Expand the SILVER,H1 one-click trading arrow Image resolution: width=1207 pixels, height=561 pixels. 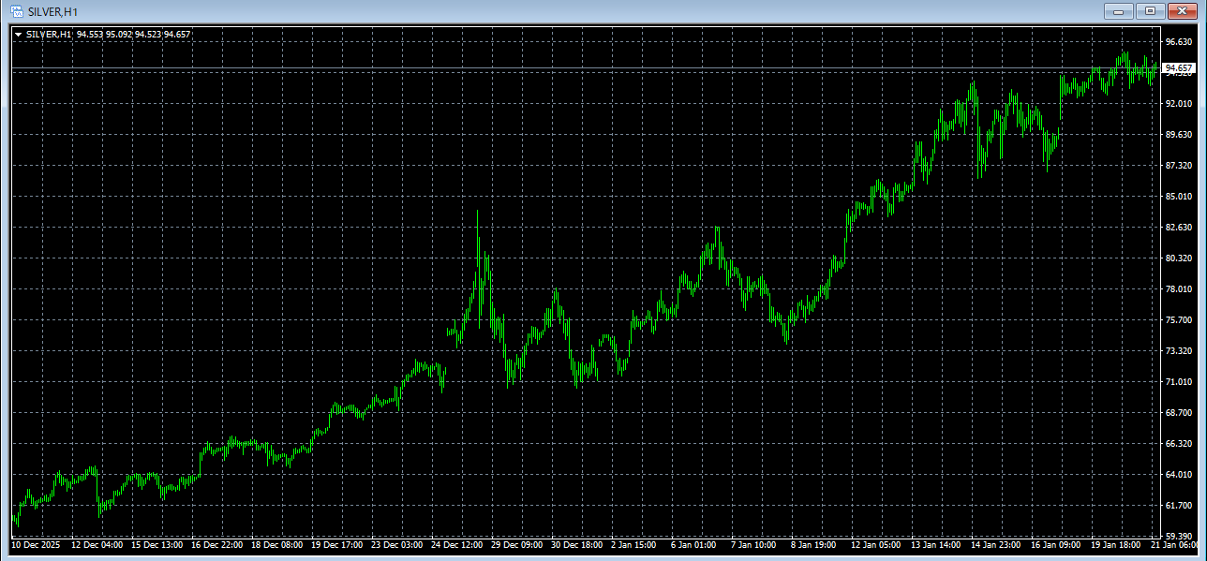tap(18, 35)
